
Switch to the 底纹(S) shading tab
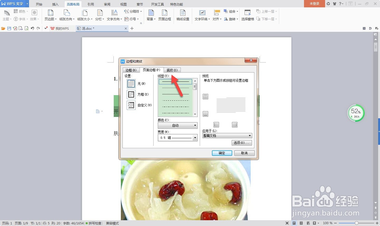tap(172, 70)
